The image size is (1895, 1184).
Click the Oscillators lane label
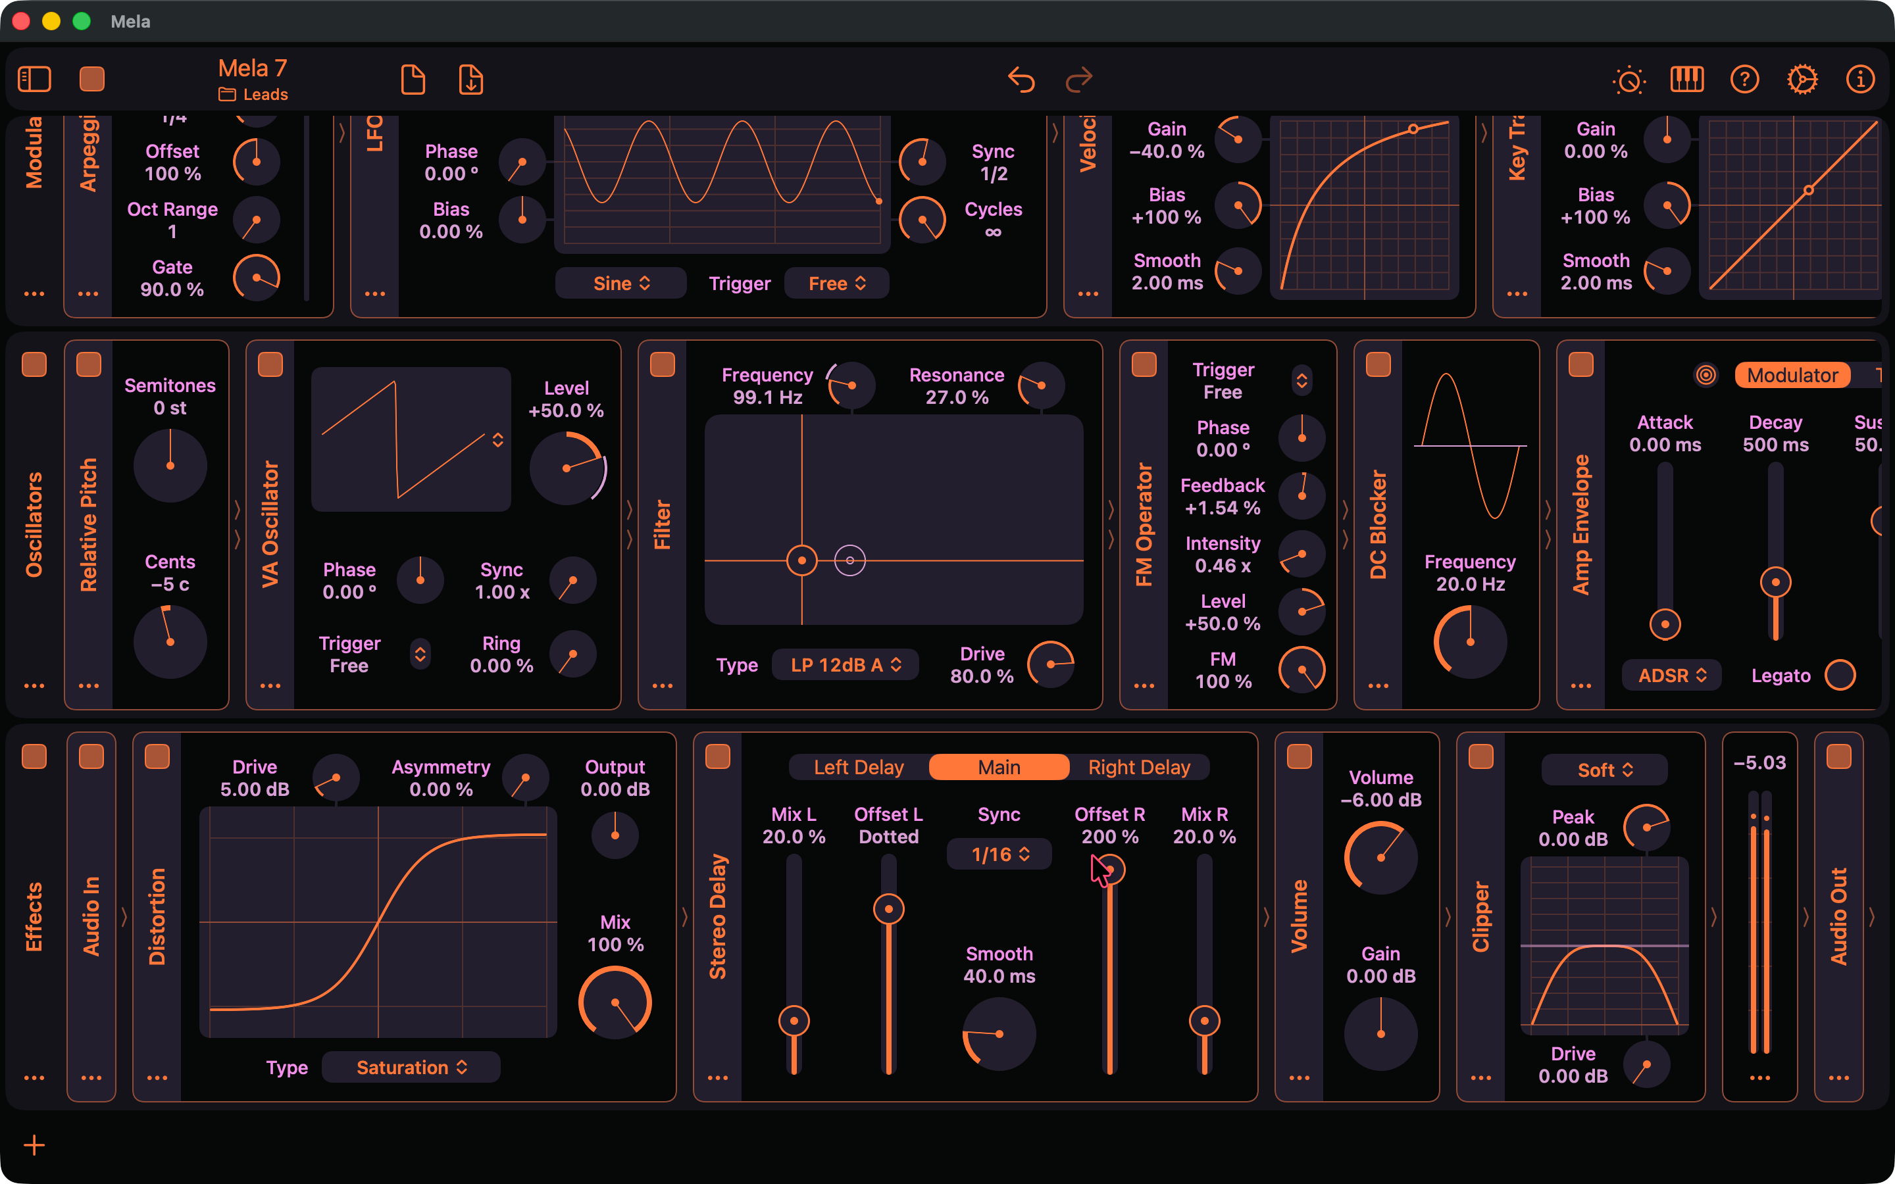pos(34,525)
